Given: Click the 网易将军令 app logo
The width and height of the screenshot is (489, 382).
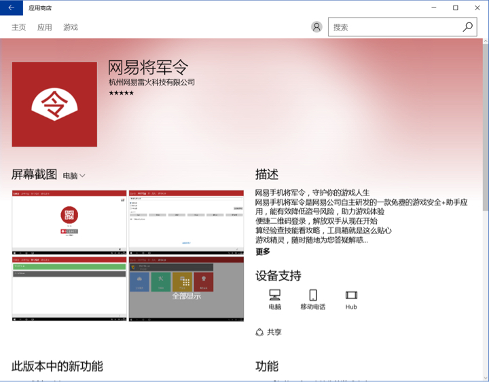Looking at the screenshot, I should 54,104.
